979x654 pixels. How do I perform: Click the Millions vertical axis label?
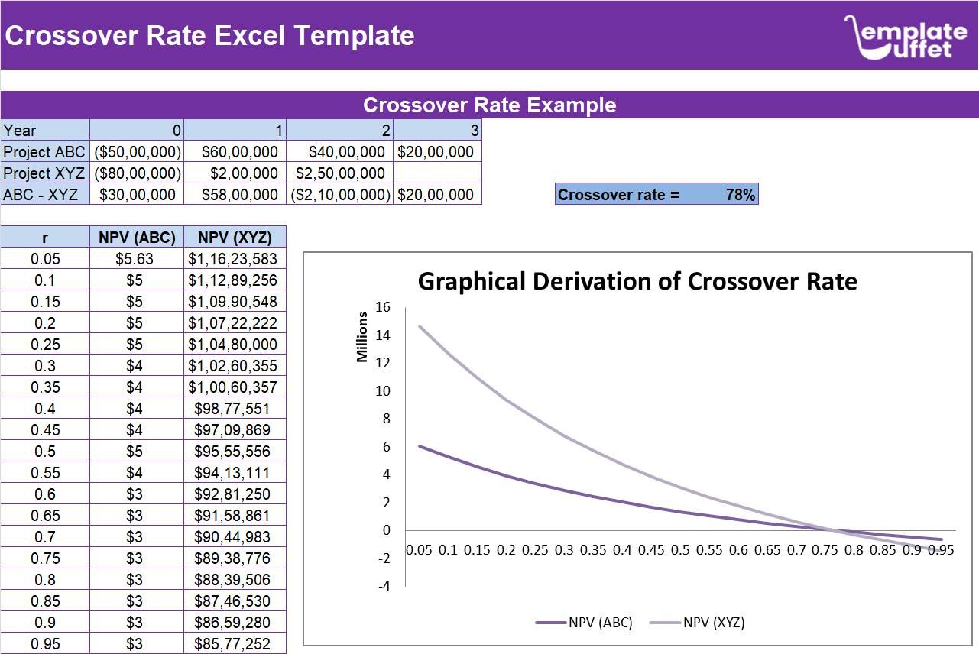tap(362, 336)
